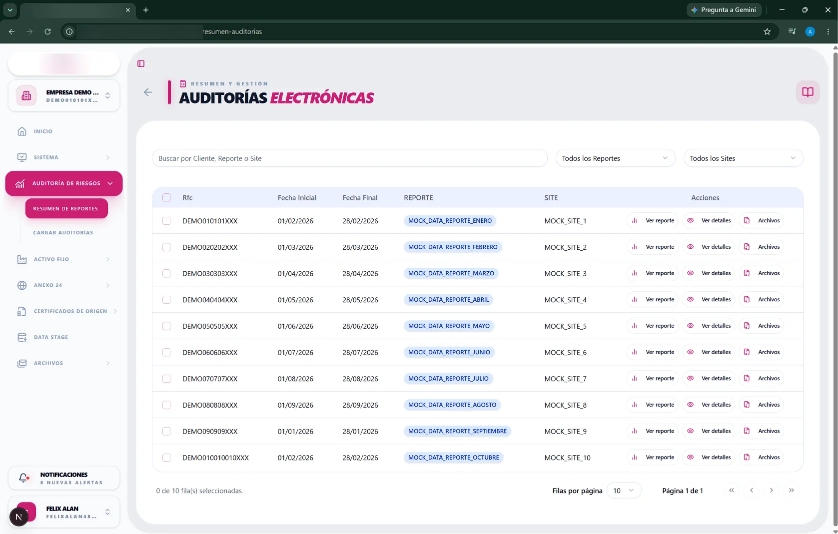The height and width of the screenshot is (534, 838).
Task: Bookmark this page with star icon
Action: click(767, 31)
